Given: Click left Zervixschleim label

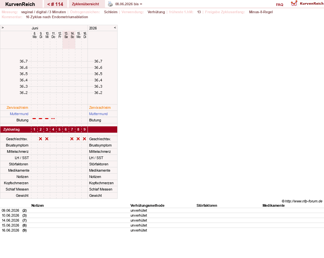Looking at the screenshot, I should click(x=17, y=107).
